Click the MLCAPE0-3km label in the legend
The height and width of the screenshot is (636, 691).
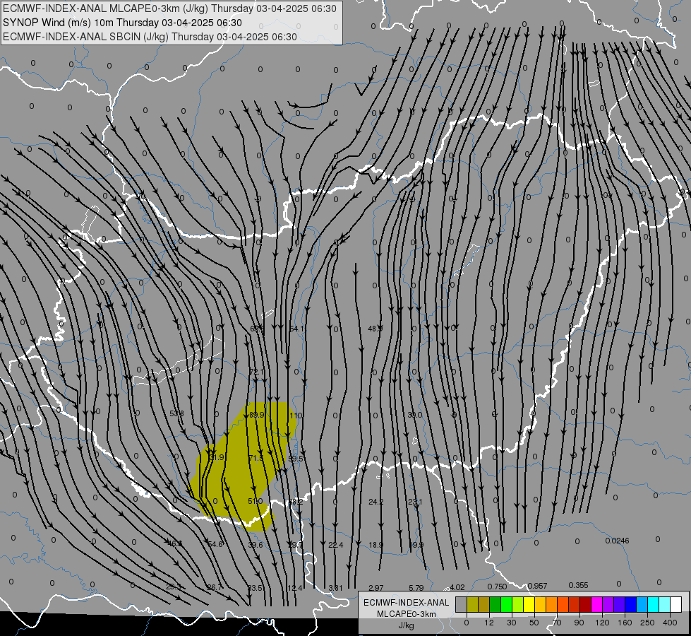pos(407,614)
